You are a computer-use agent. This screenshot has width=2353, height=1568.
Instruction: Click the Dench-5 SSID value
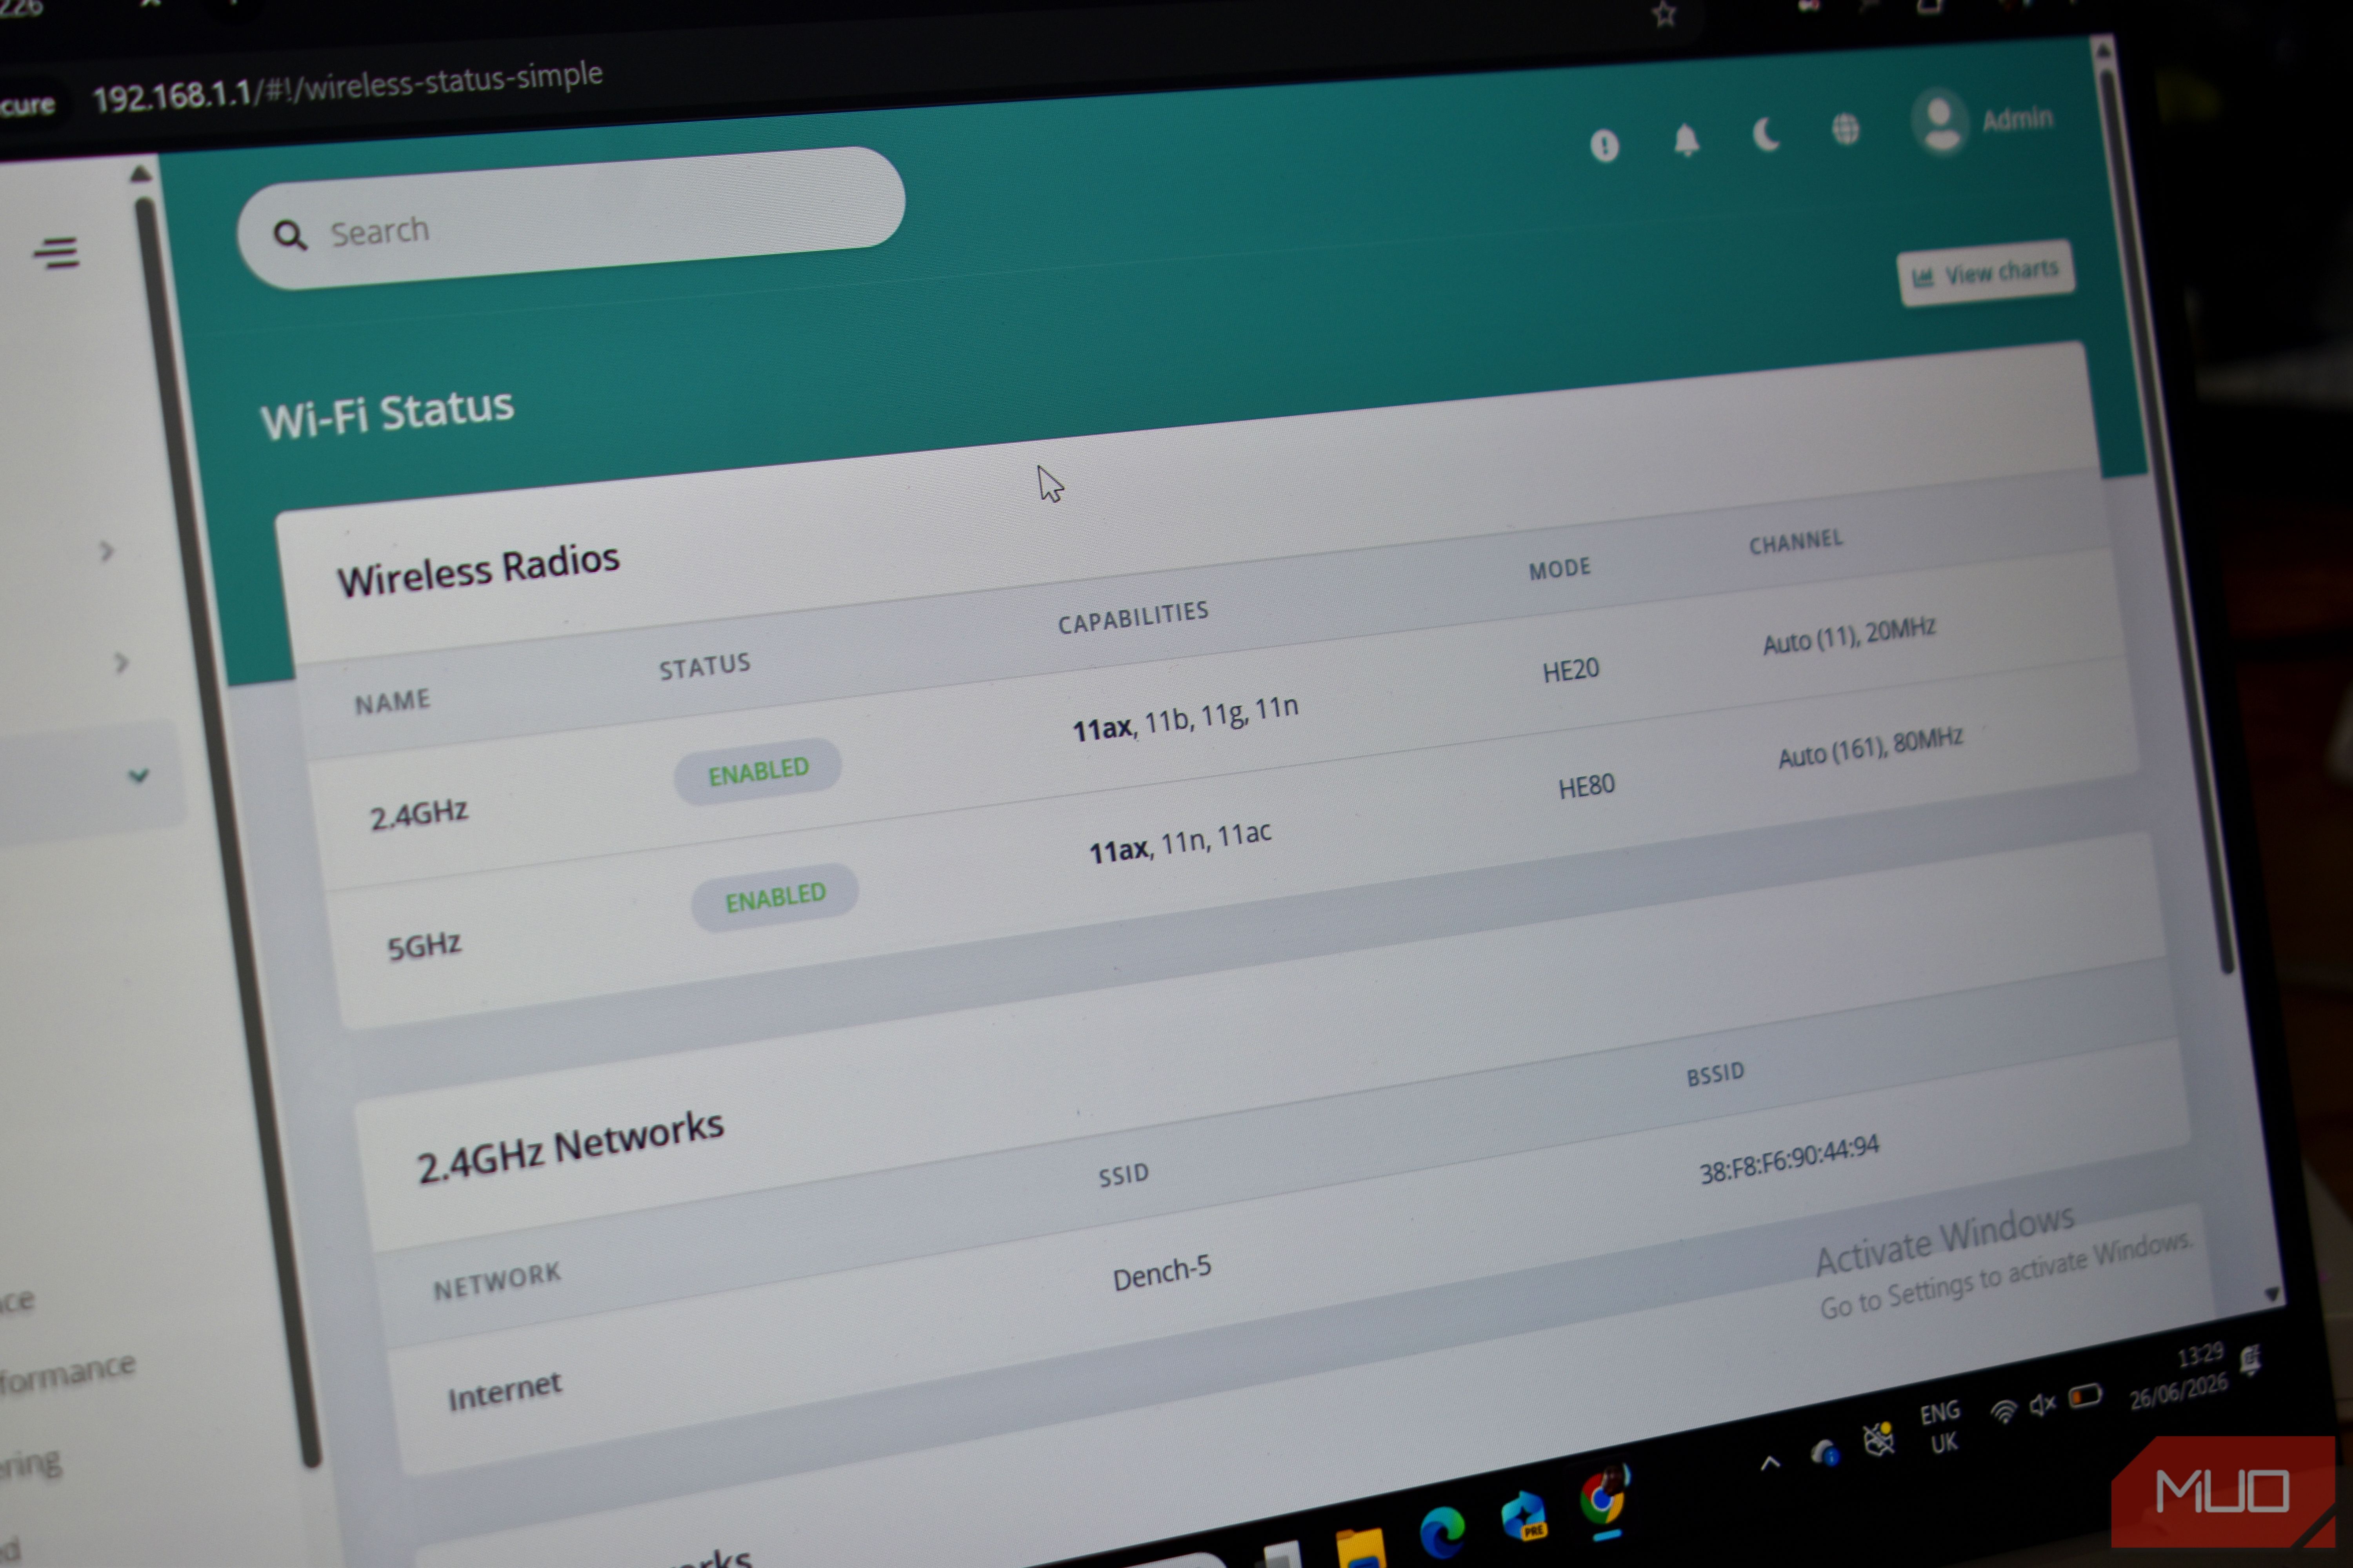[x=1162, y=1272]
